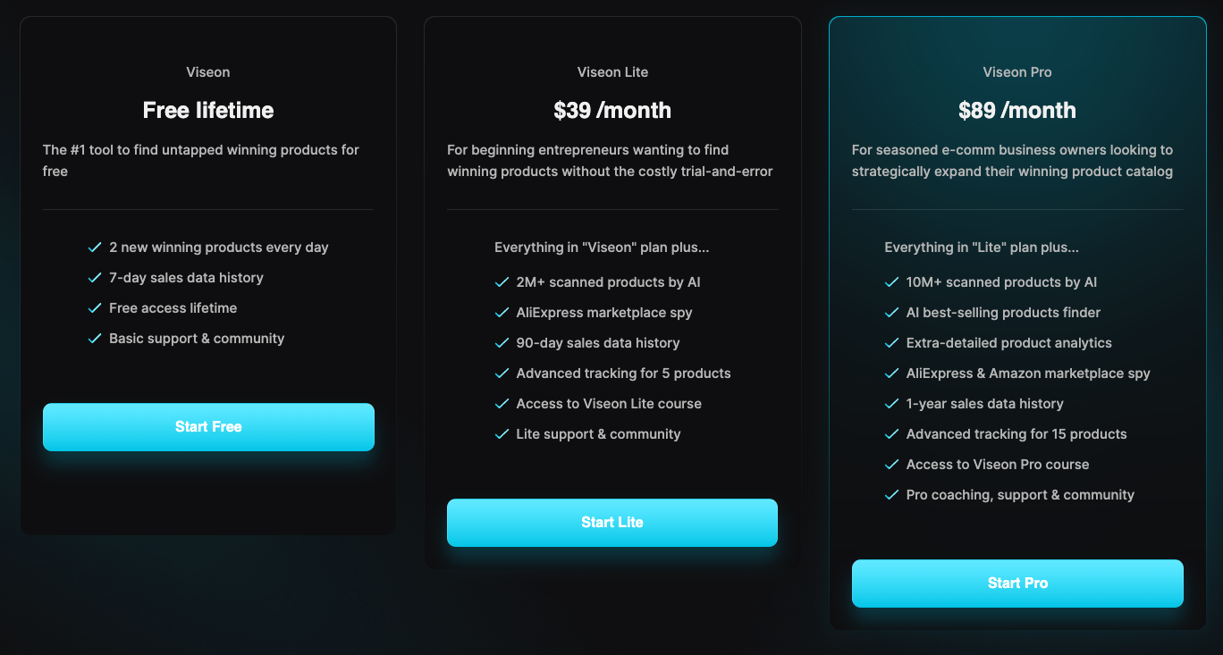
Task: Click the "Viseon Pro" plan title
Action: pos(1017,72)
